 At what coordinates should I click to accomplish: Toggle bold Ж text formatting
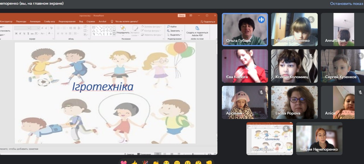pyautogui.click(x=16, y=33)
